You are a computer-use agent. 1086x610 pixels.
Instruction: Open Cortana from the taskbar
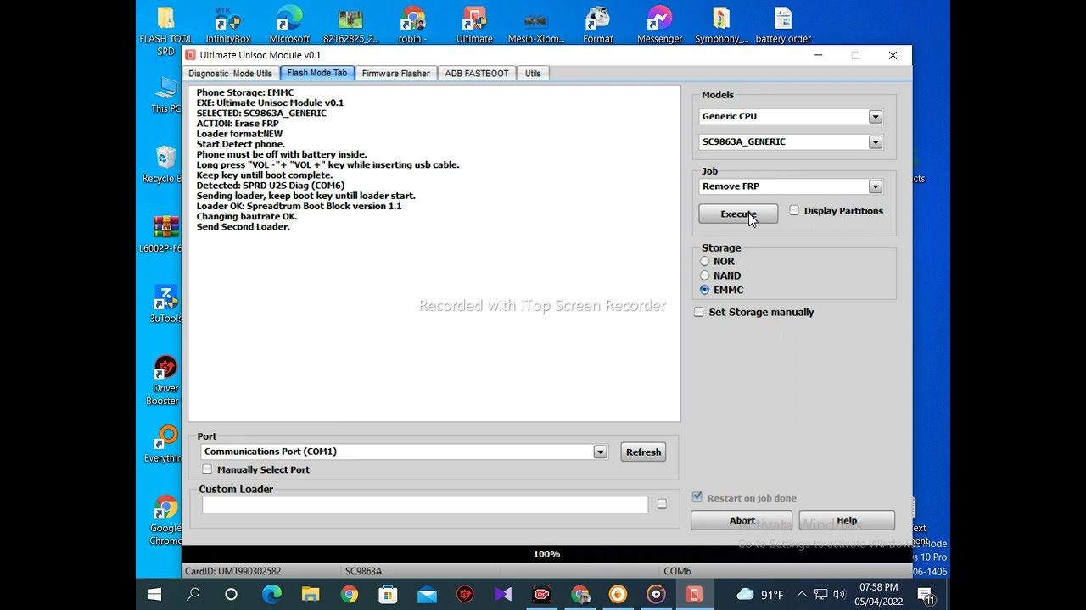point(231,595)
